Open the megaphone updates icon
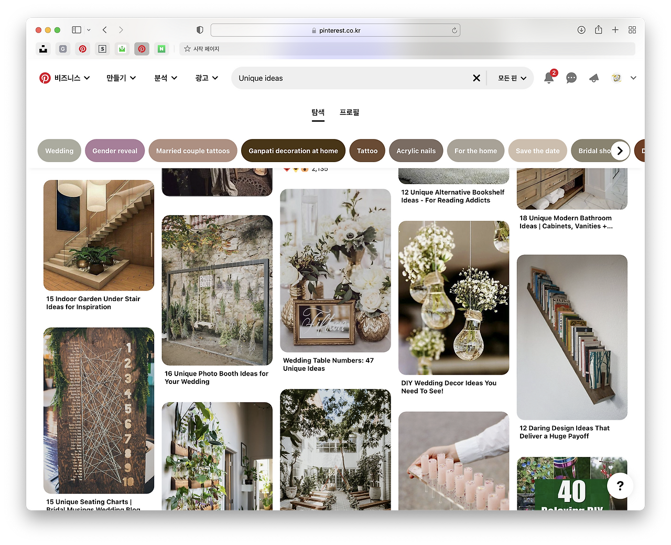Viewport: 671px width, 545px height. pos(594,78)
